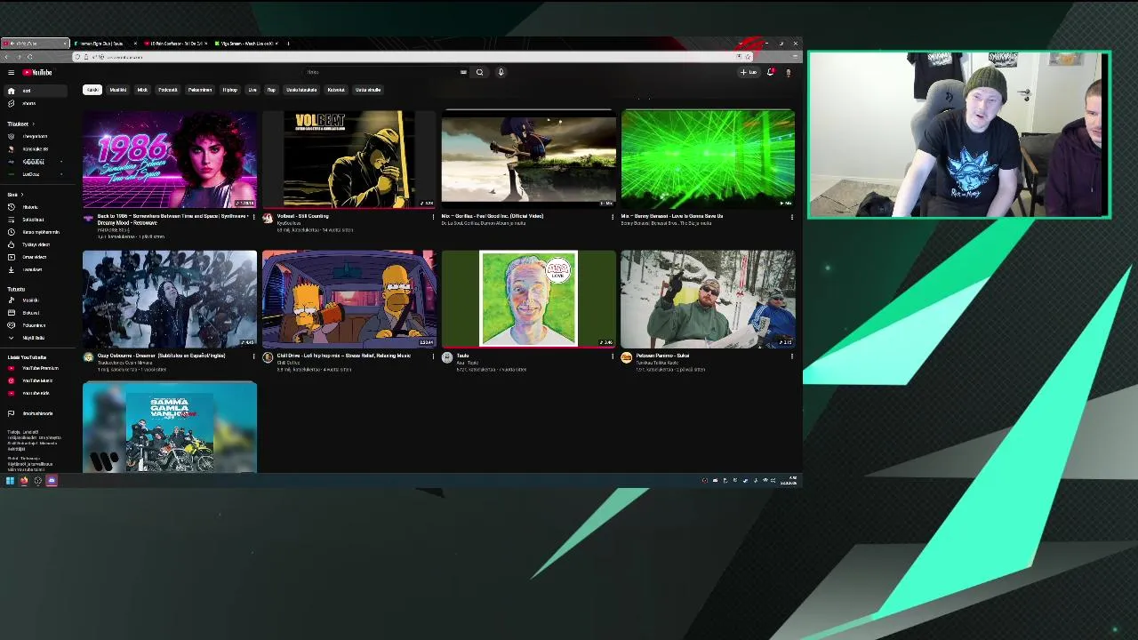Reload the page in the browser

pyautogui.click(x=29, y=57)
